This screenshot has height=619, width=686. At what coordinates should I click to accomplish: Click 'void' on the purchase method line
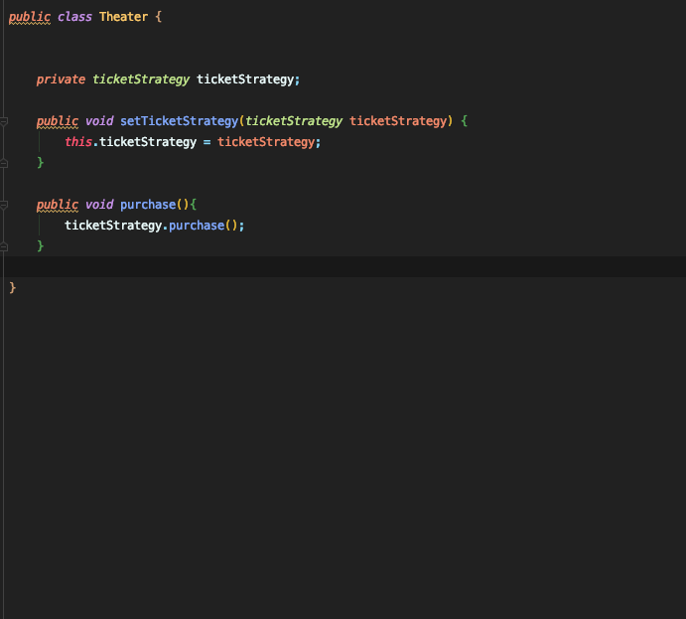point(99,205)
